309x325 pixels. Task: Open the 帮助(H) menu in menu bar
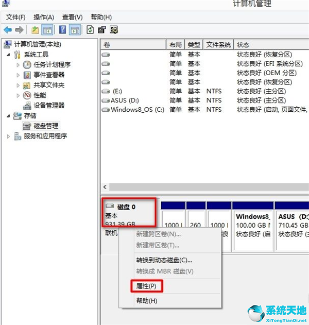[x=101, y=17]
